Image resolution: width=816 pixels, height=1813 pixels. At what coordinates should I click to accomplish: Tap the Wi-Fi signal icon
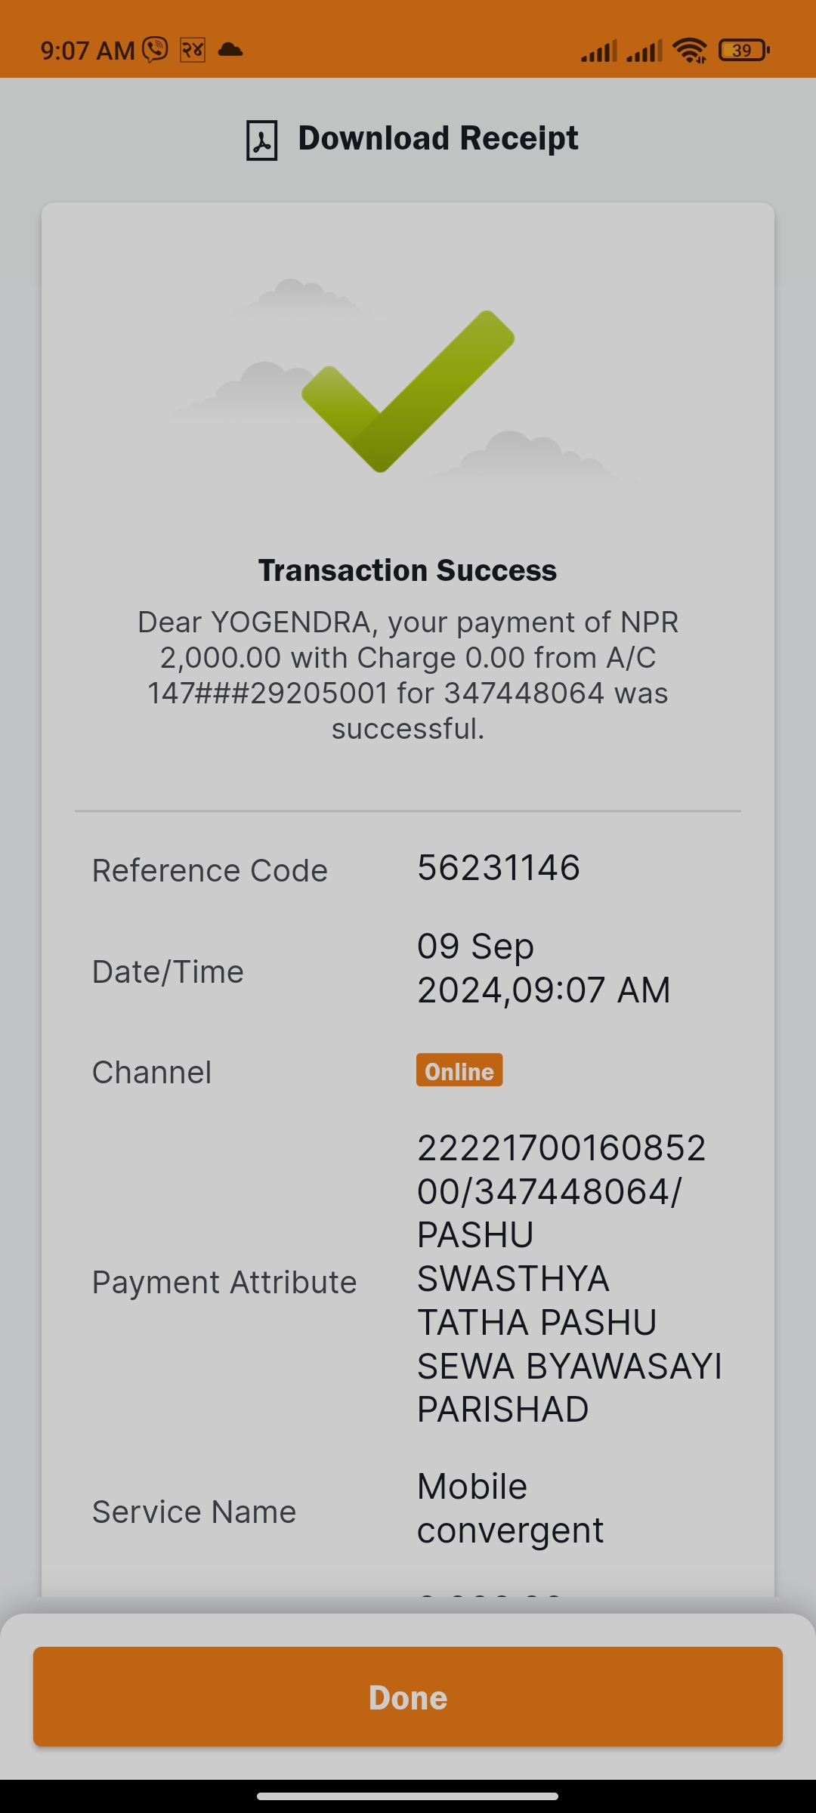click(690, 51)
